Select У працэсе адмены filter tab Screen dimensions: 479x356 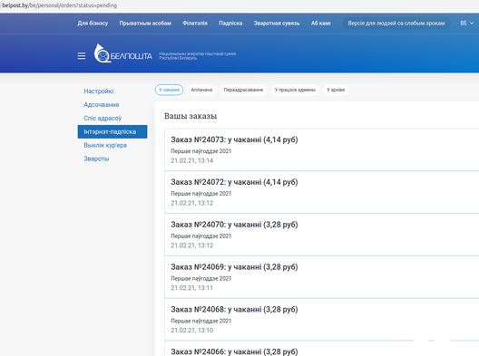click(295, 90)
